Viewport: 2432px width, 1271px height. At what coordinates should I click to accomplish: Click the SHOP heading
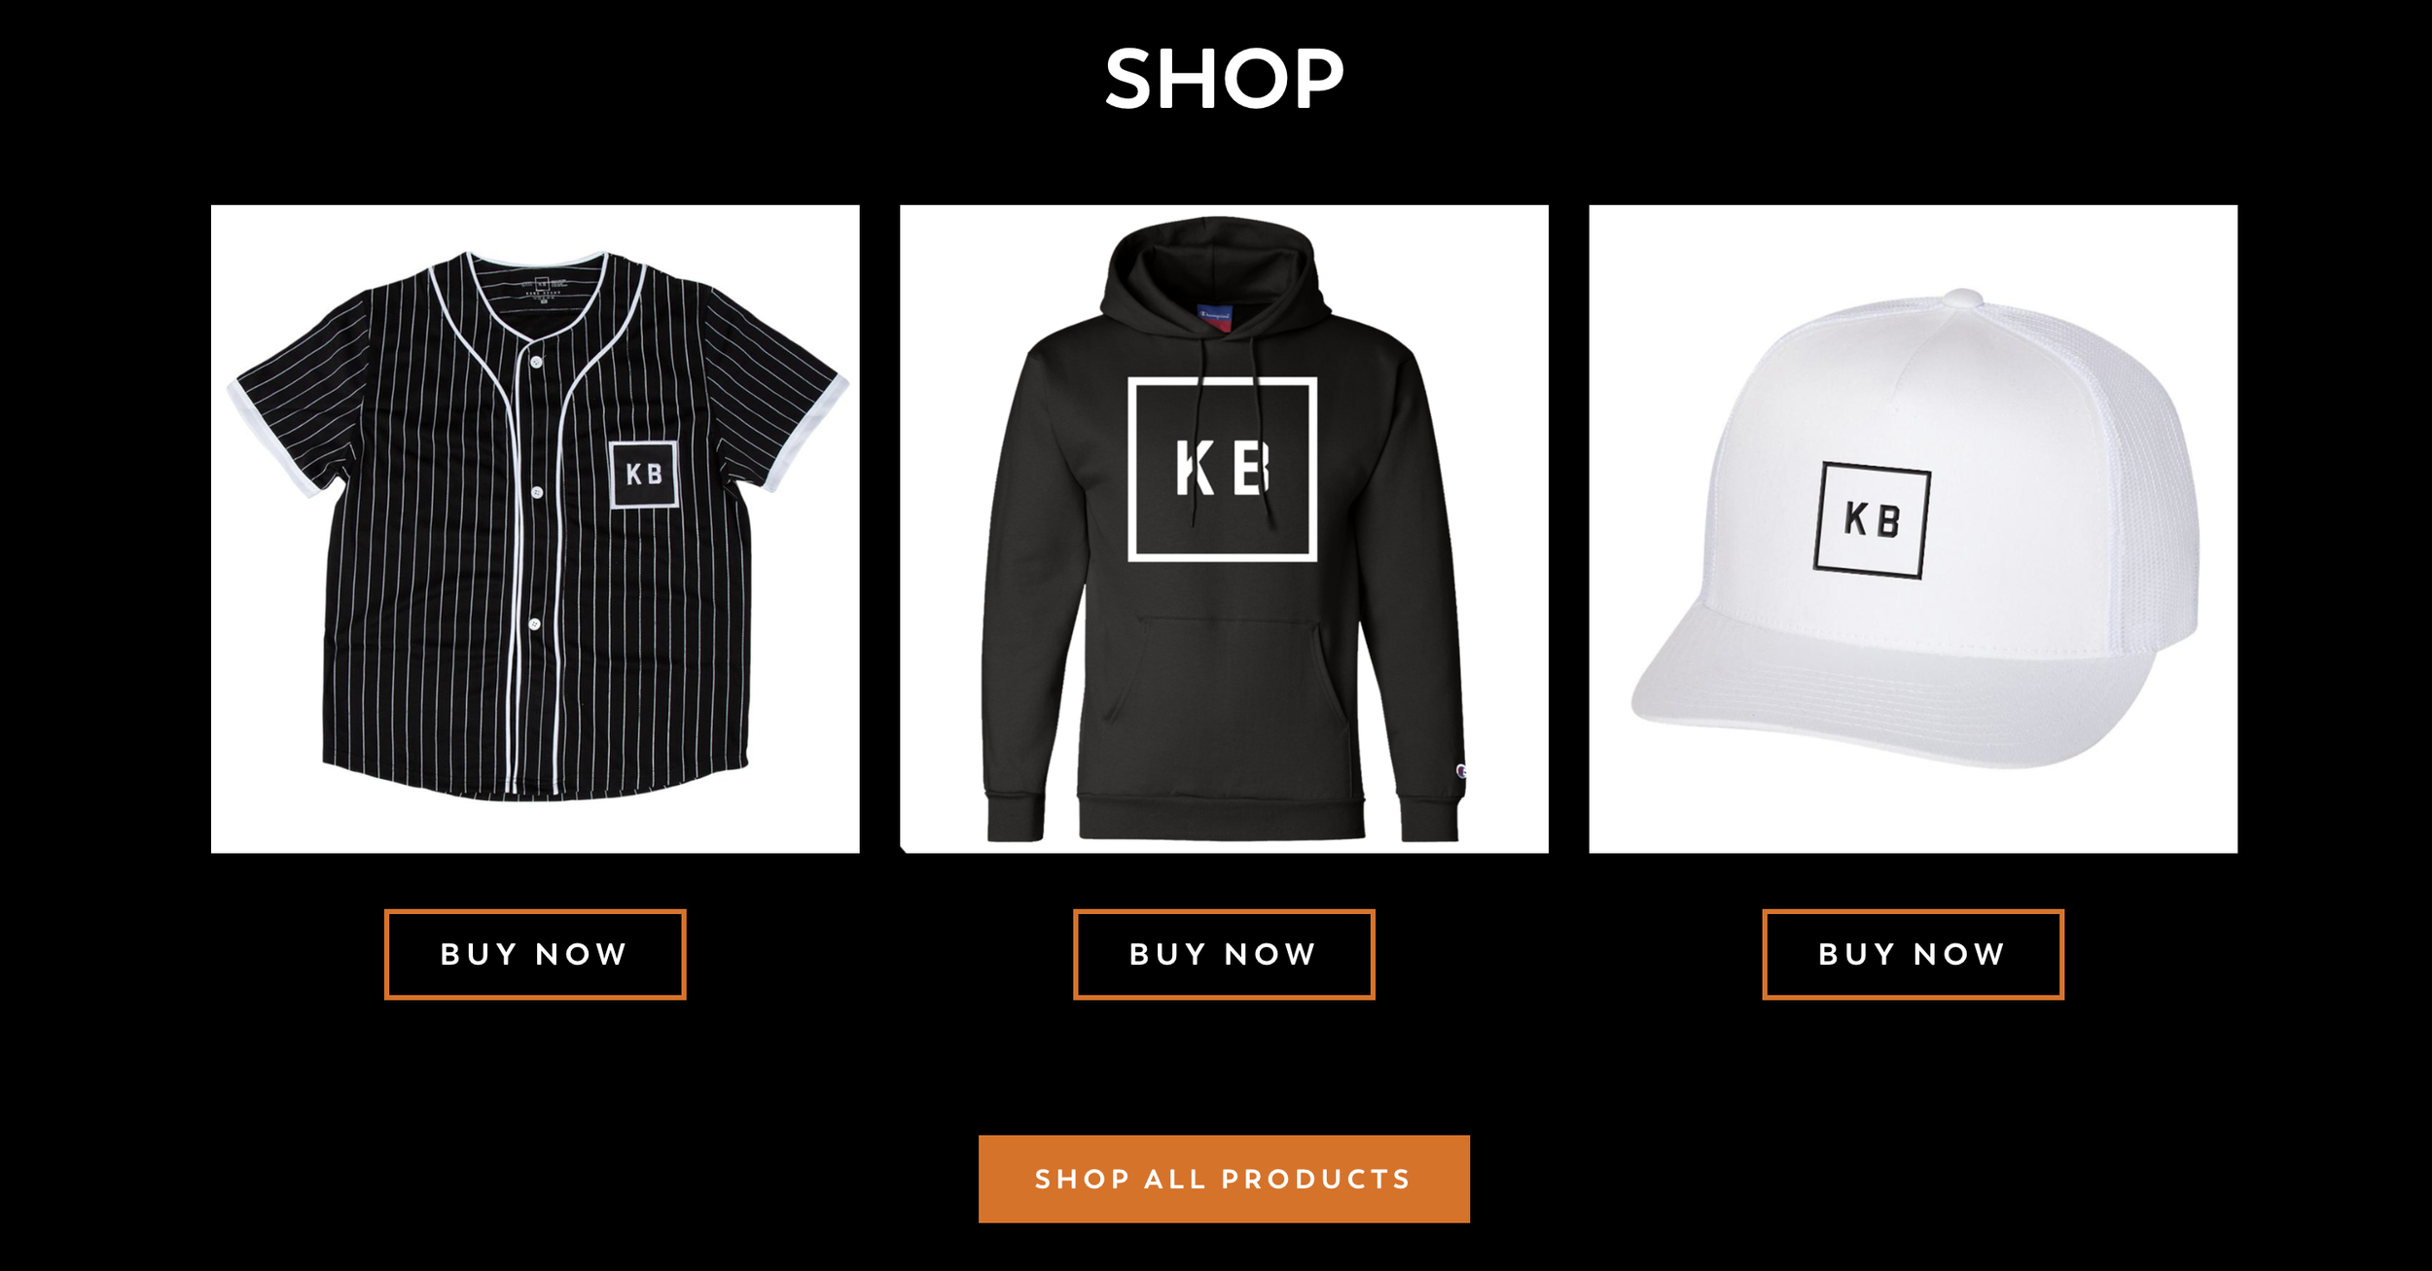point(1225,79)
